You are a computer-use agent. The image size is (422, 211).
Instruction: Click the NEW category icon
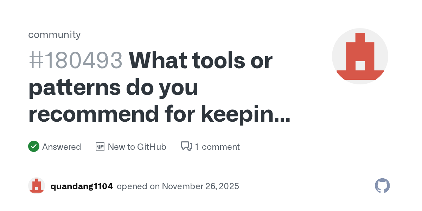pos(100,147)
